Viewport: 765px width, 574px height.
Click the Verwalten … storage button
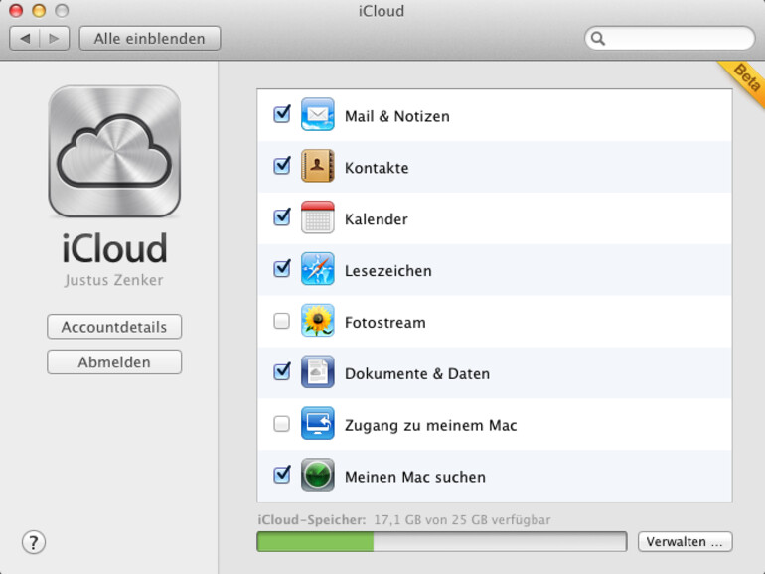tap(685, 542)
